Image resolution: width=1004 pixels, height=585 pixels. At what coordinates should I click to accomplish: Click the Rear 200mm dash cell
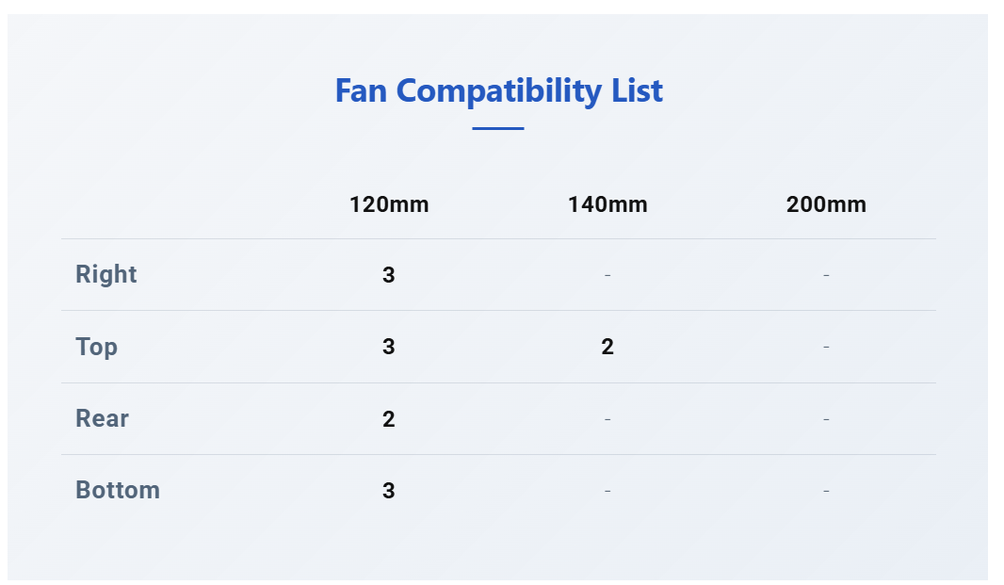click(x=826, y=419)
